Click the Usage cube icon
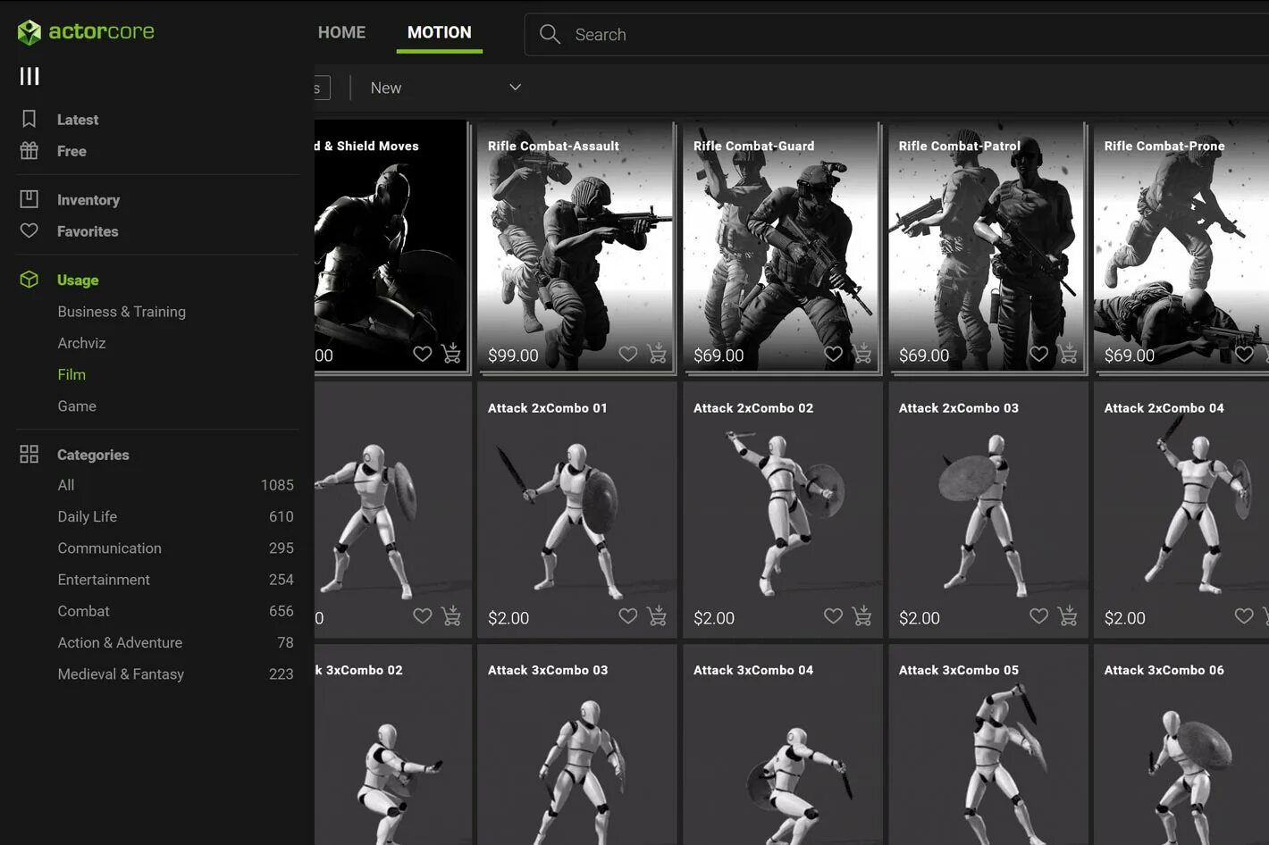1269x845 pixels. point(29,280)
